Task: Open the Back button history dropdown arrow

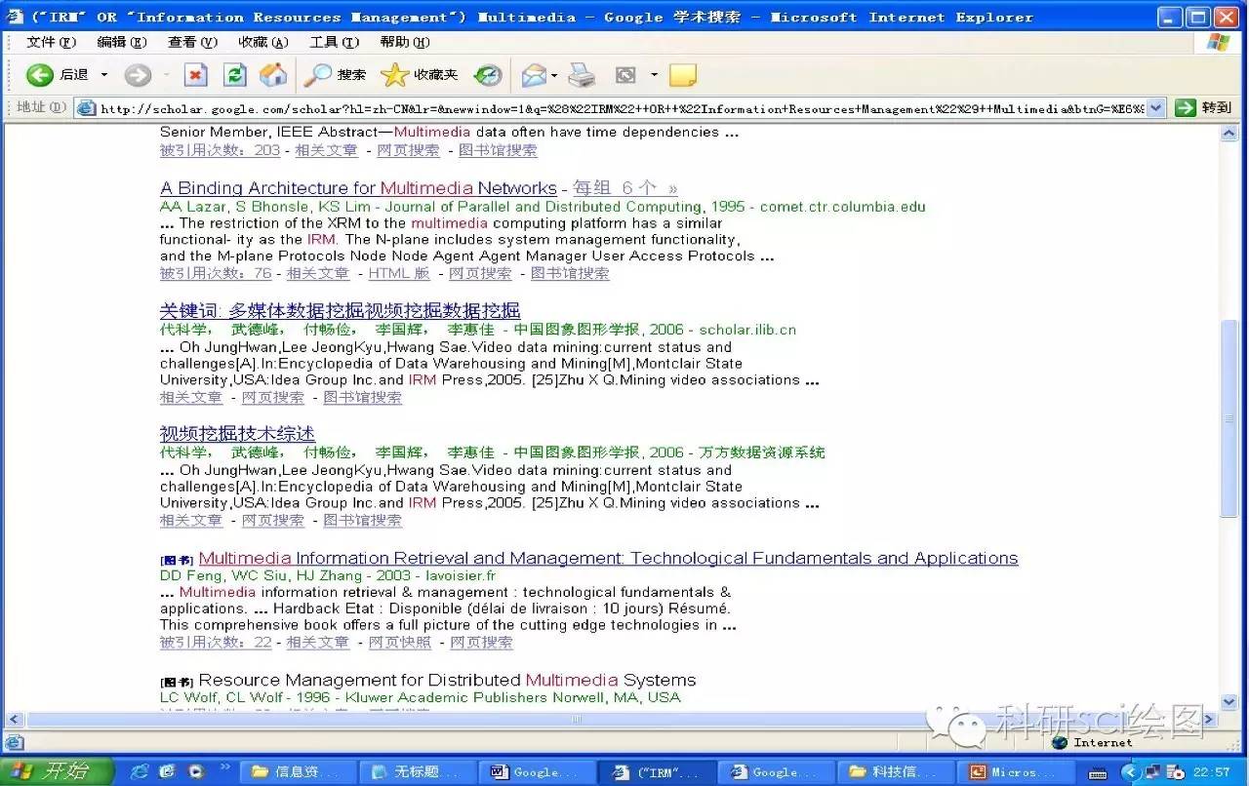Action: [x=103, y=75]
